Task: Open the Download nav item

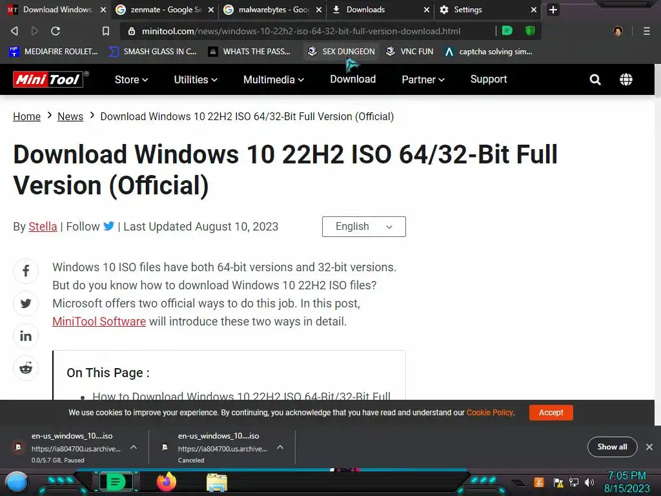Action: tap(353, 79)
